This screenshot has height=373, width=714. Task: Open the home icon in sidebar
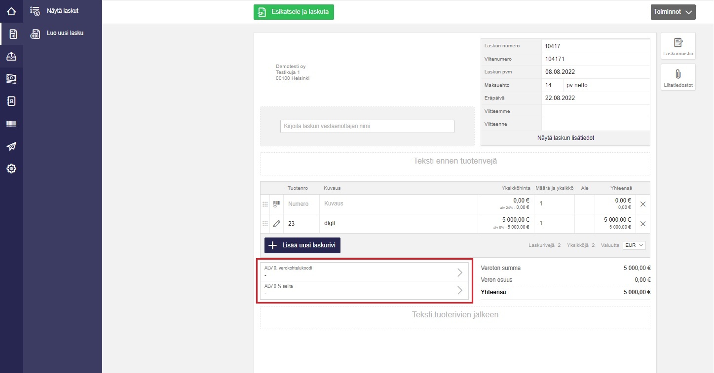[11, 11]
